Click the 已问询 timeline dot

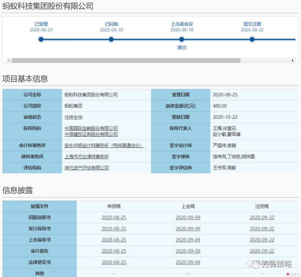click(x=111, y=39)
